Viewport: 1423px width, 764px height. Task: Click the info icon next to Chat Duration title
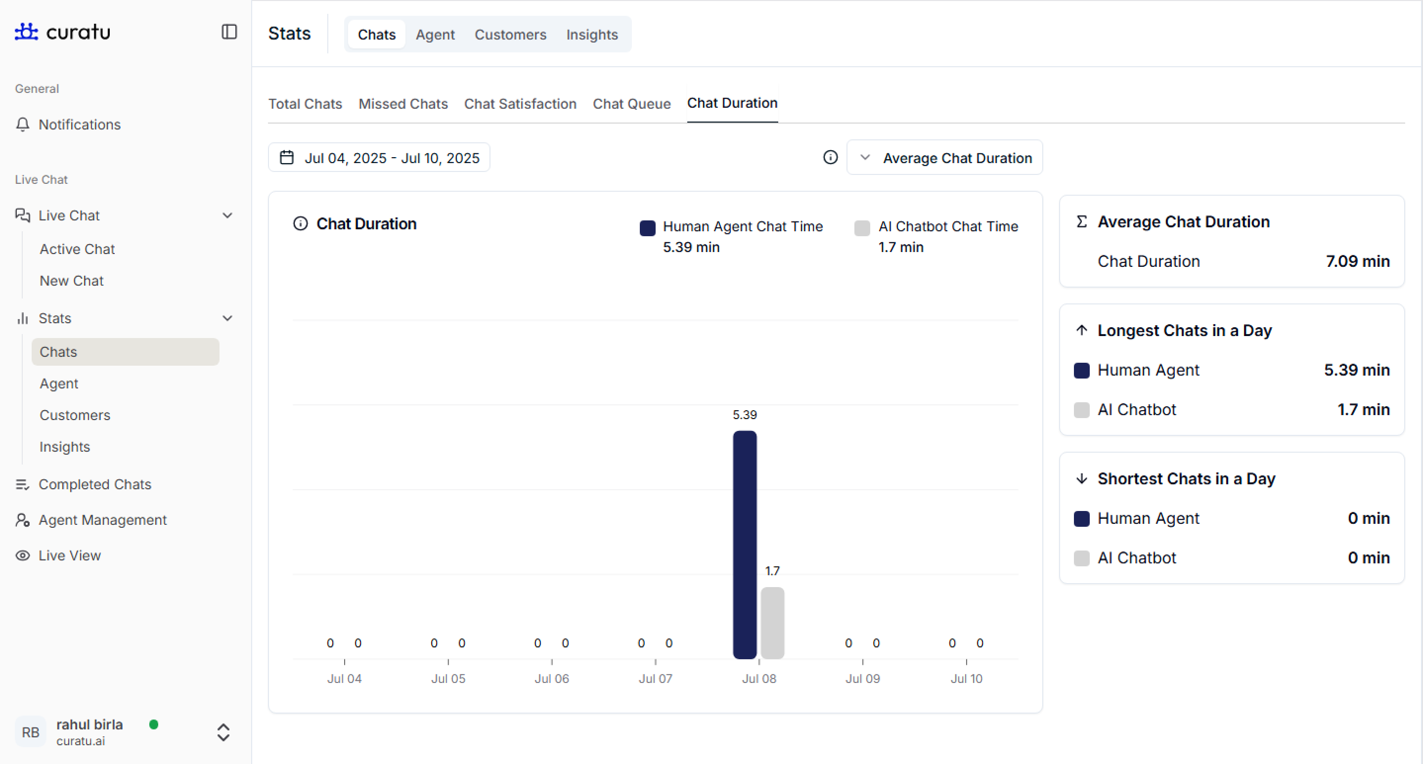(x=300, y=223)
